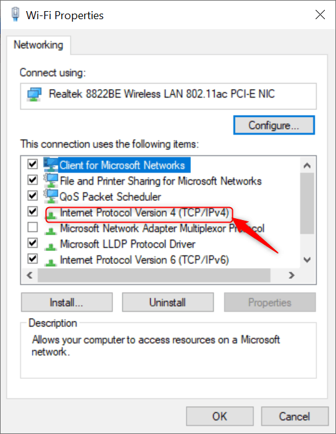Enable Microsoft Network Adapter Multiplexor Protocol checkbox
Image resolution: width=336 pixels, height=434 pixels.
coord(33,228)
